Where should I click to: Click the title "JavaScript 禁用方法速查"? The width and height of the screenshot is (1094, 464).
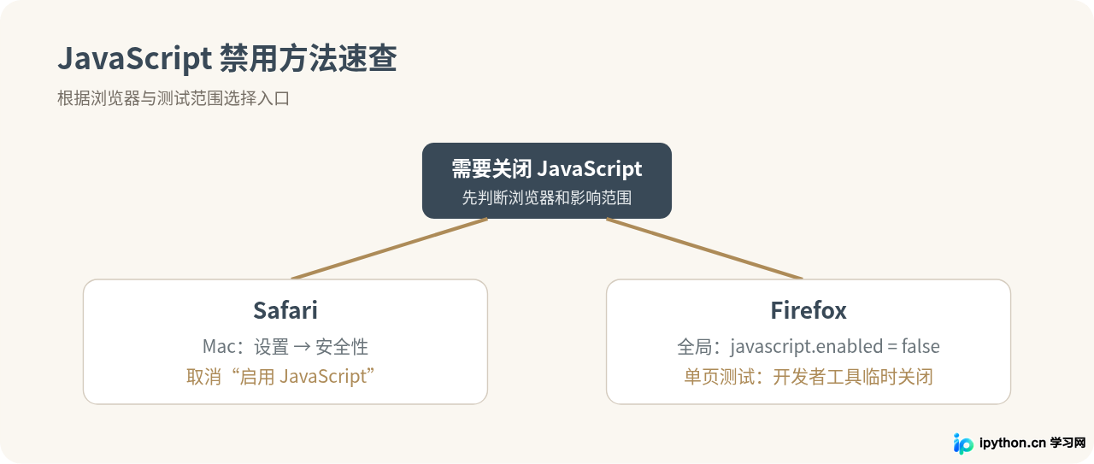[227, 60]
